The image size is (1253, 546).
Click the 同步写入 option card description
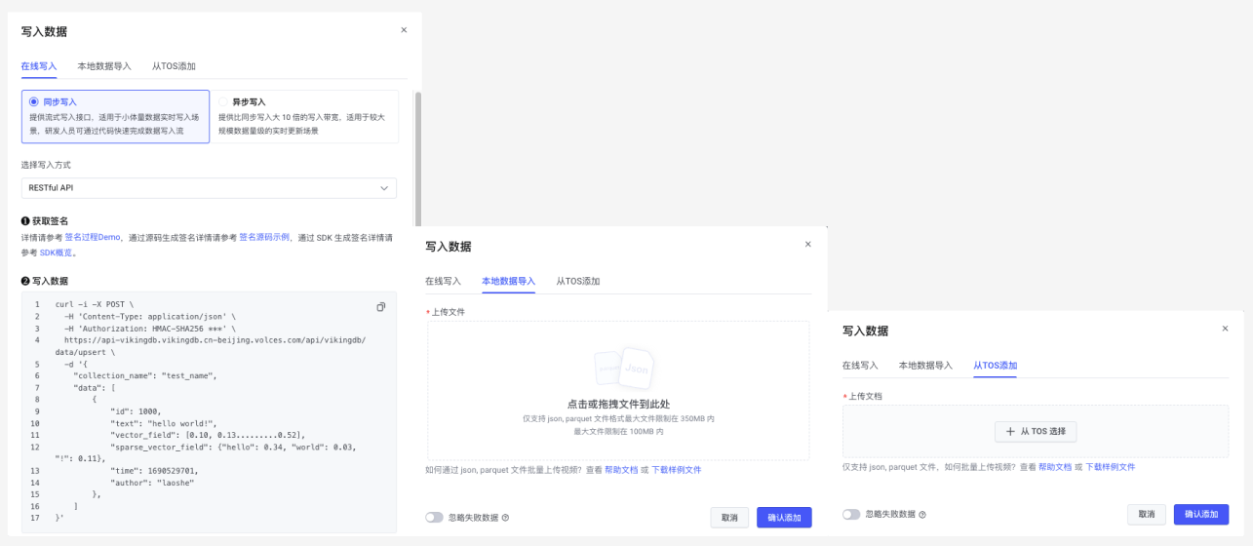coord(116,123)
